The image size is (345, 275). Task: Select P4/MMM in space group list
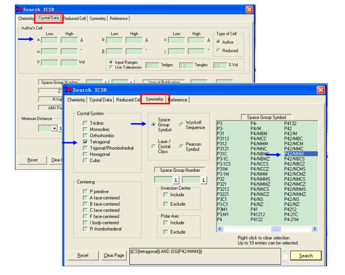[x=259, y=144]
